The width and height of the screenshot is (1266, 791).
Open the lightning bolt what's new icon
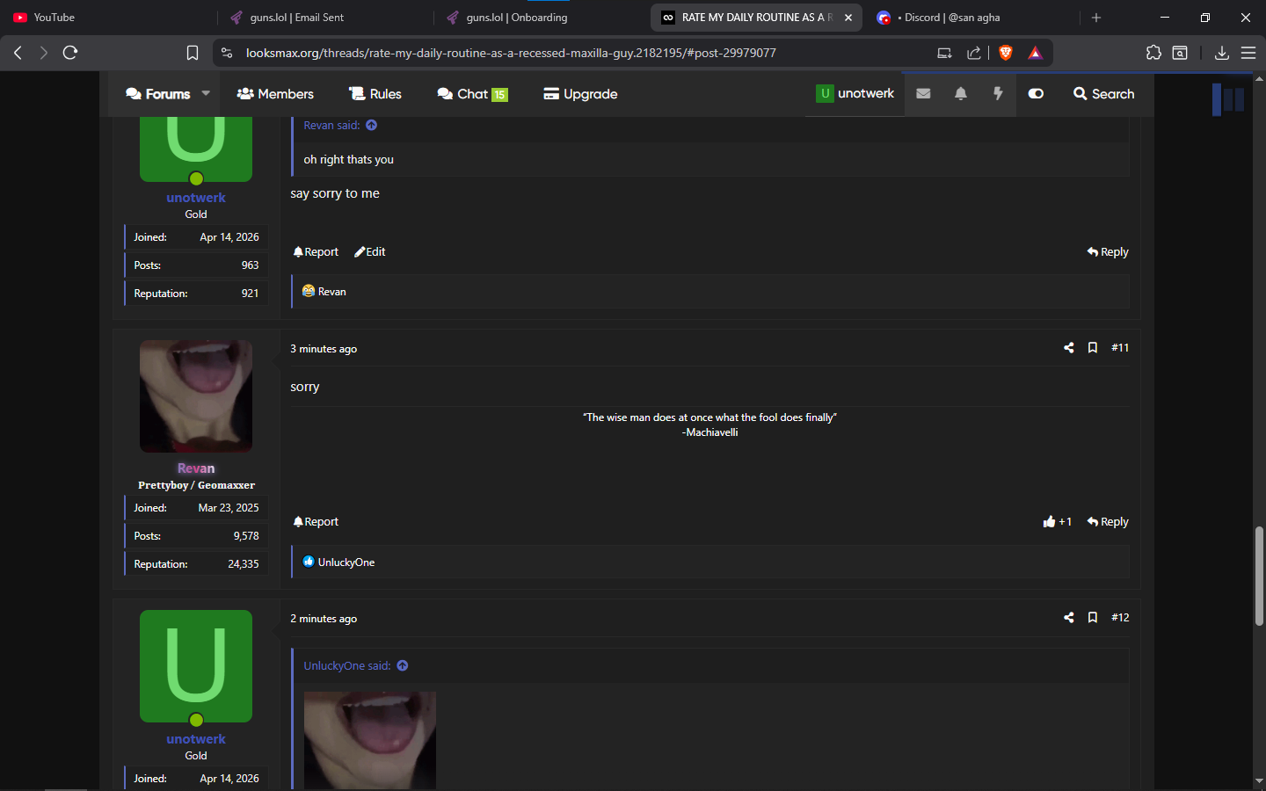pyautogui.click(x=998, y=93)
